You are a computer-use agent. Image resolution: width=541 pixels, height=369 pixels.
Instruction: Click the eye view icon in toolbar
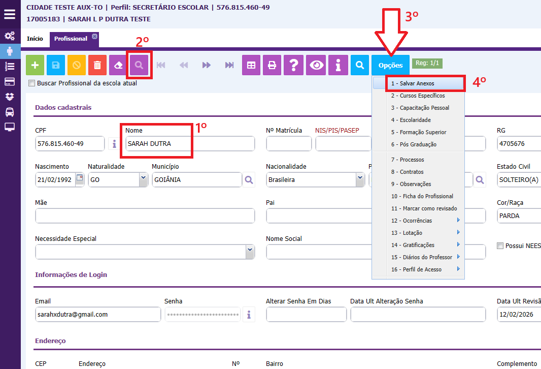click(x=317, y=65)
